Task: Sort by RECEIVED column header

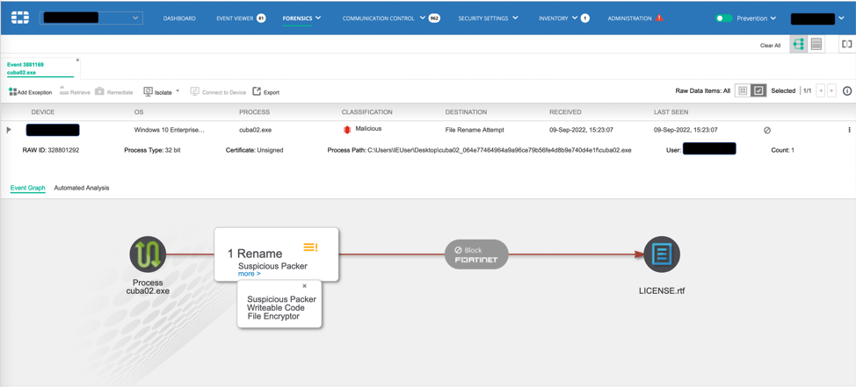Action: pyautogui.click(x=565, y=112)
